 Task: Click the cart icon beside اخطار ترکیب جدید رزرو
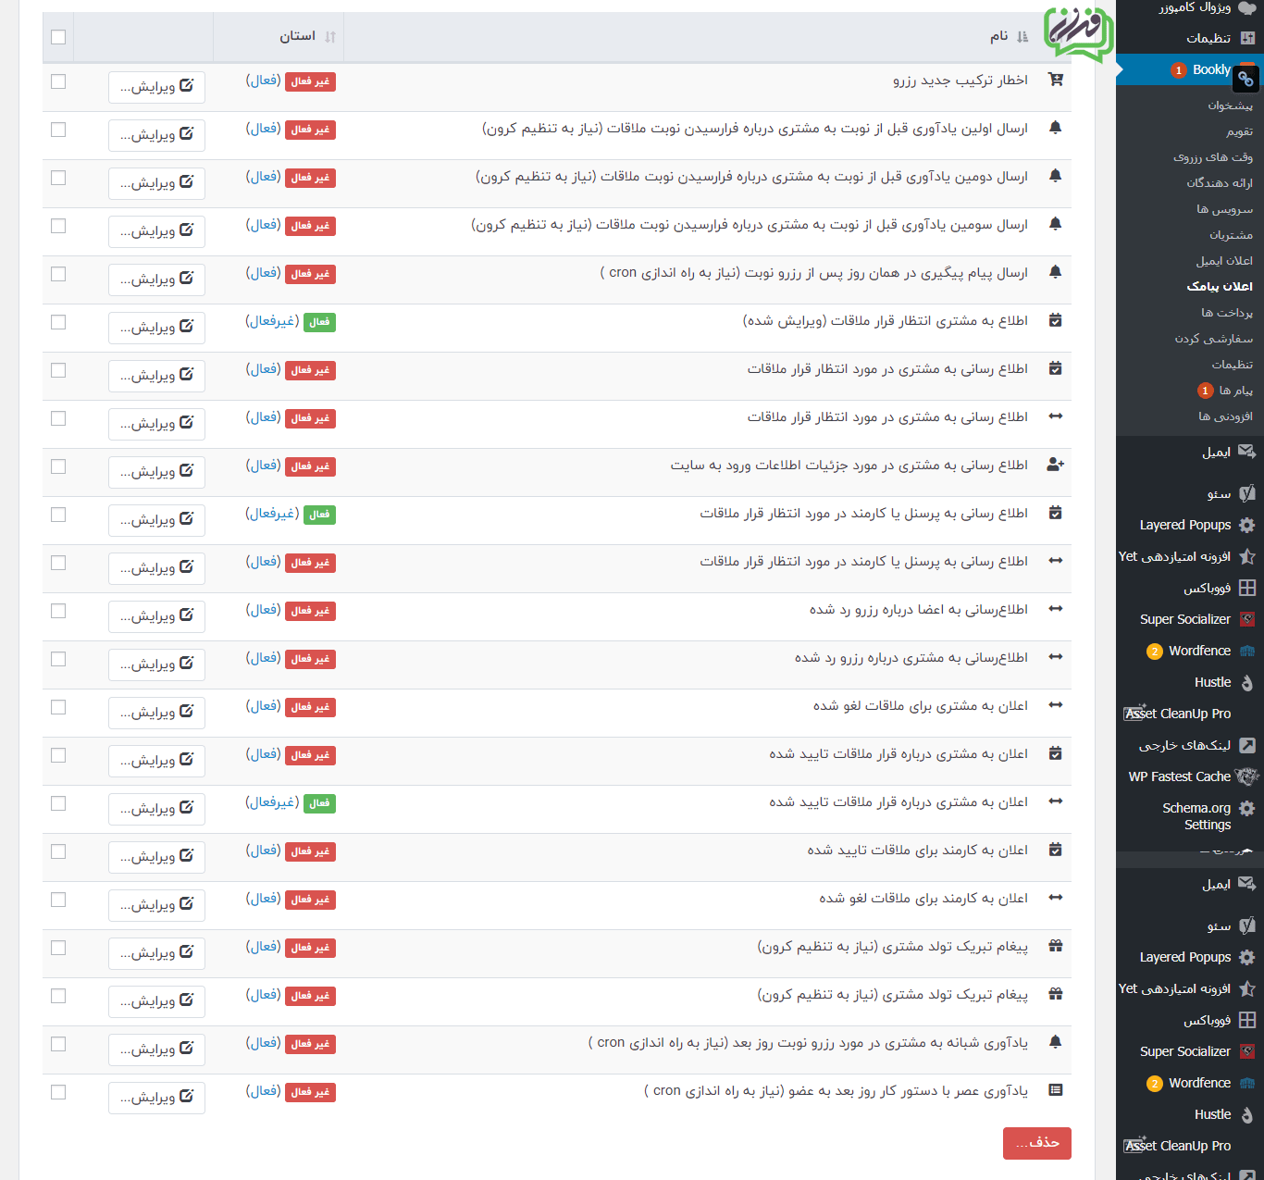pyautogui.click(x=1055, y=80)
